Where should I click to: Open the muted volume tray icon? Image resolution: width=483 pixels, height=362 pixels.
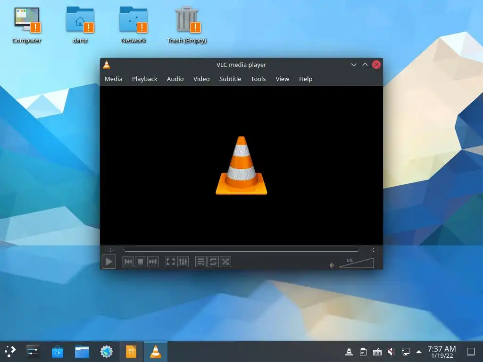391,352
